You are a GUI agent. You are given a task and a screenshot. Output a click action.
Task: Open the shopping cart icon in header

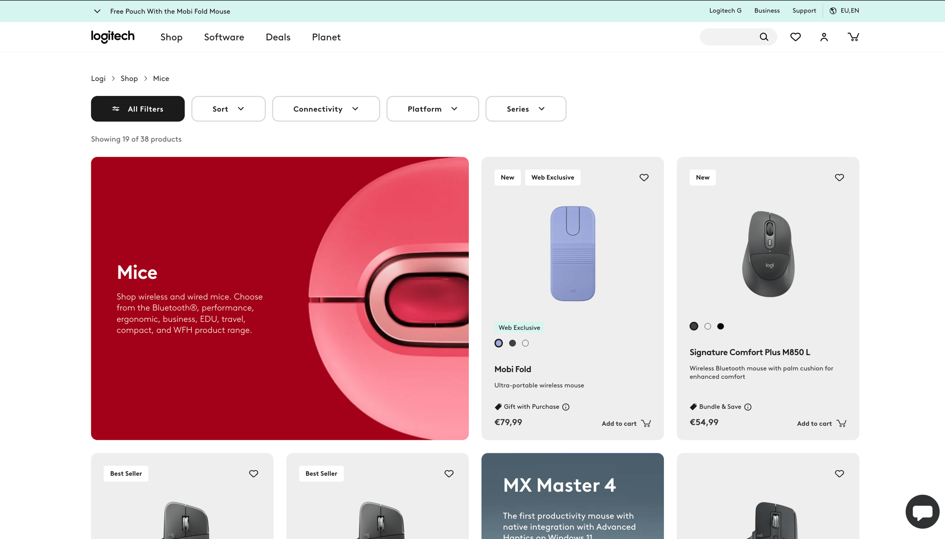[x=854, y=37]
